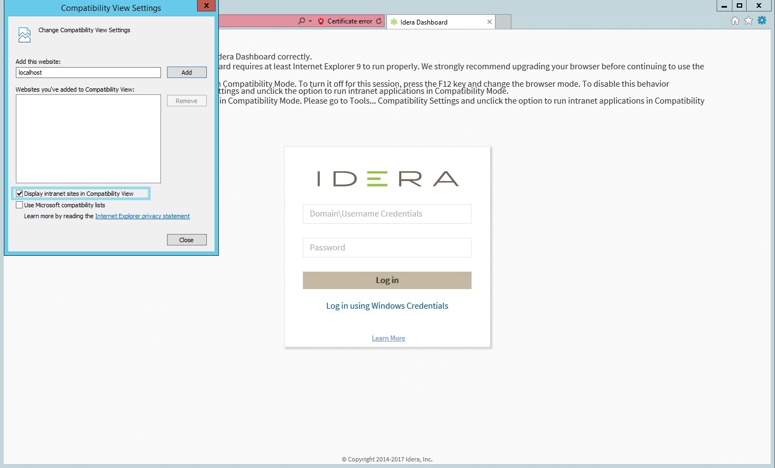Close the Idera Dashboard tab

click(x=490, y=22)
